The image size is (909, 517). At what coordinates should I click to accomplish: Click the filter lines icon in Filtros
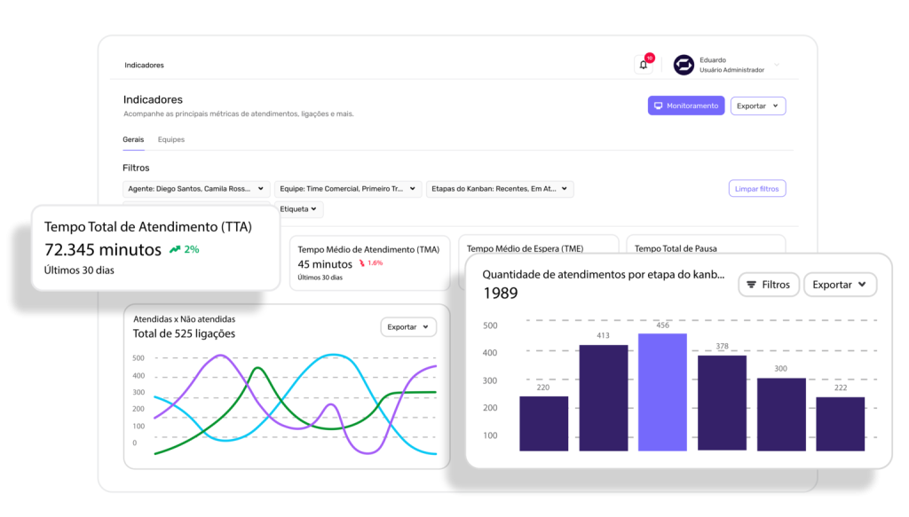(x=751, y=285)
